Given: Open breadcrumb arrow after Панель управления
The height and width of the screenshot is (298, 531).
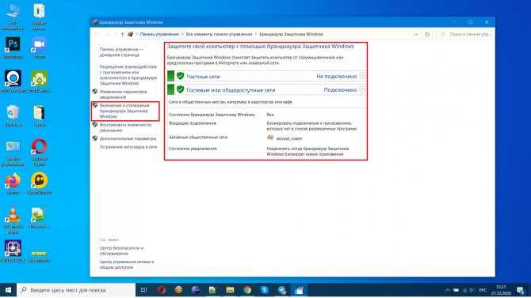Looking at the screenshot, I should tap(182, 34).
